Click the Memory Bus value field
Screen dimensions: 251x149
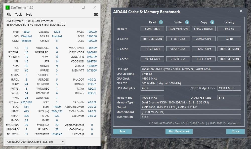coord(152,98)
